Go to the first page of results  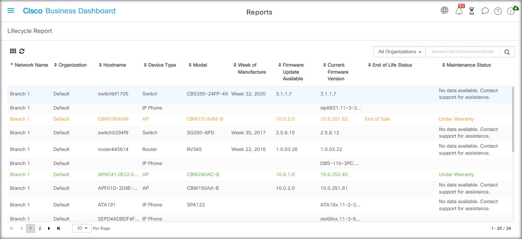11,228
